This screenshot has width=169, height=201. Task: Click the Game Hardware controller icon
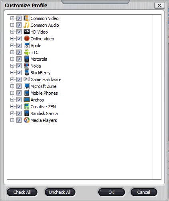coord(27,79)
